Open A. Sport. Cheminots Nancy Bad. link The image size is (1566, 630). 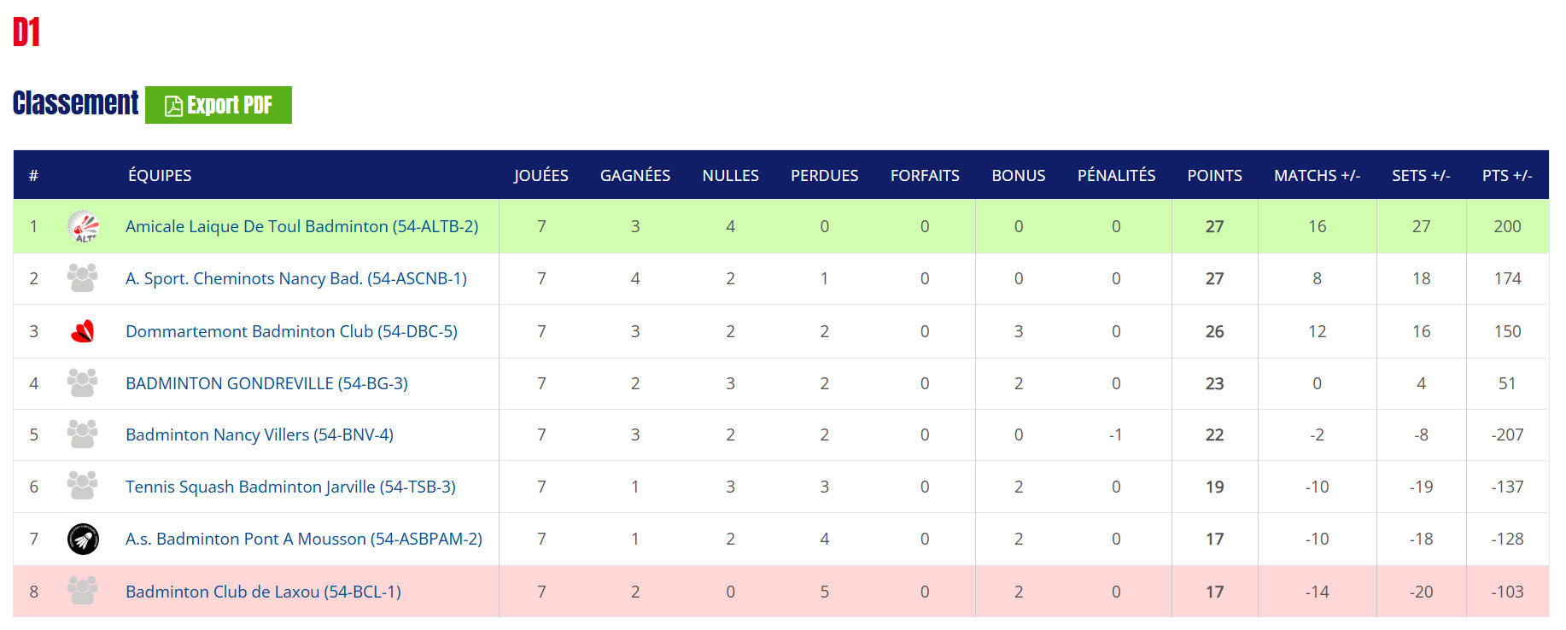pyautogui.click(x=295, y=278)
